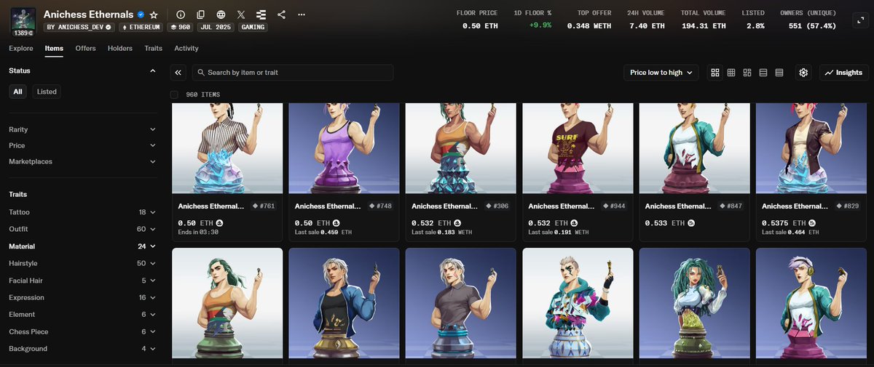The image size is (874, 367).
Task: Open the Insights panel button
Action: [x=843, y=73]
